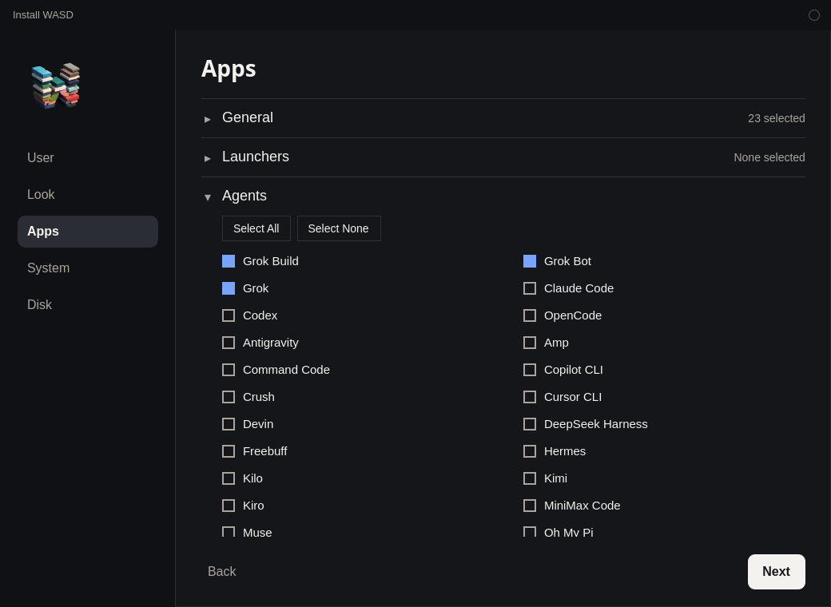831x607 pixels.
Task: Click the 'None selected' Launchers status
Action: [769, 157]
